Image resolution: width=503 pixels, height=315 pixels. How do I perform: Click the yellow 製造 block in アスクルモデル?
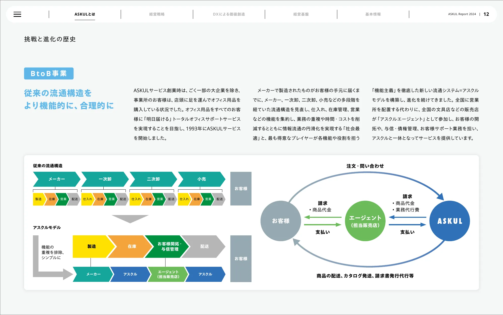[x=91, y=246]
